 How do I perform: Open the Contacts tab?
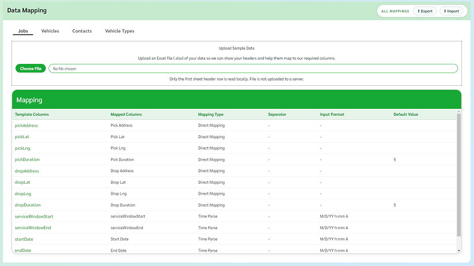coord(82,31)
